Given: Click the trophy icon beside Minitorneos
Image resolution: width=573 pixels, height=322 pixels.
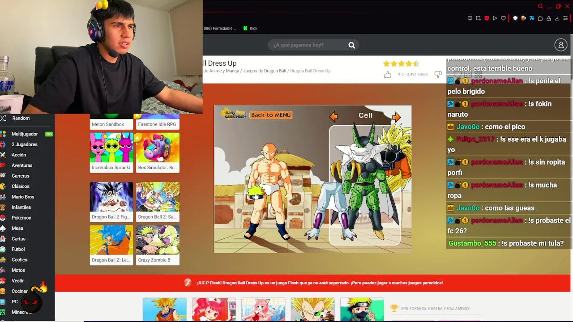Looking at the screenshot, I should [x=394, y=308].
